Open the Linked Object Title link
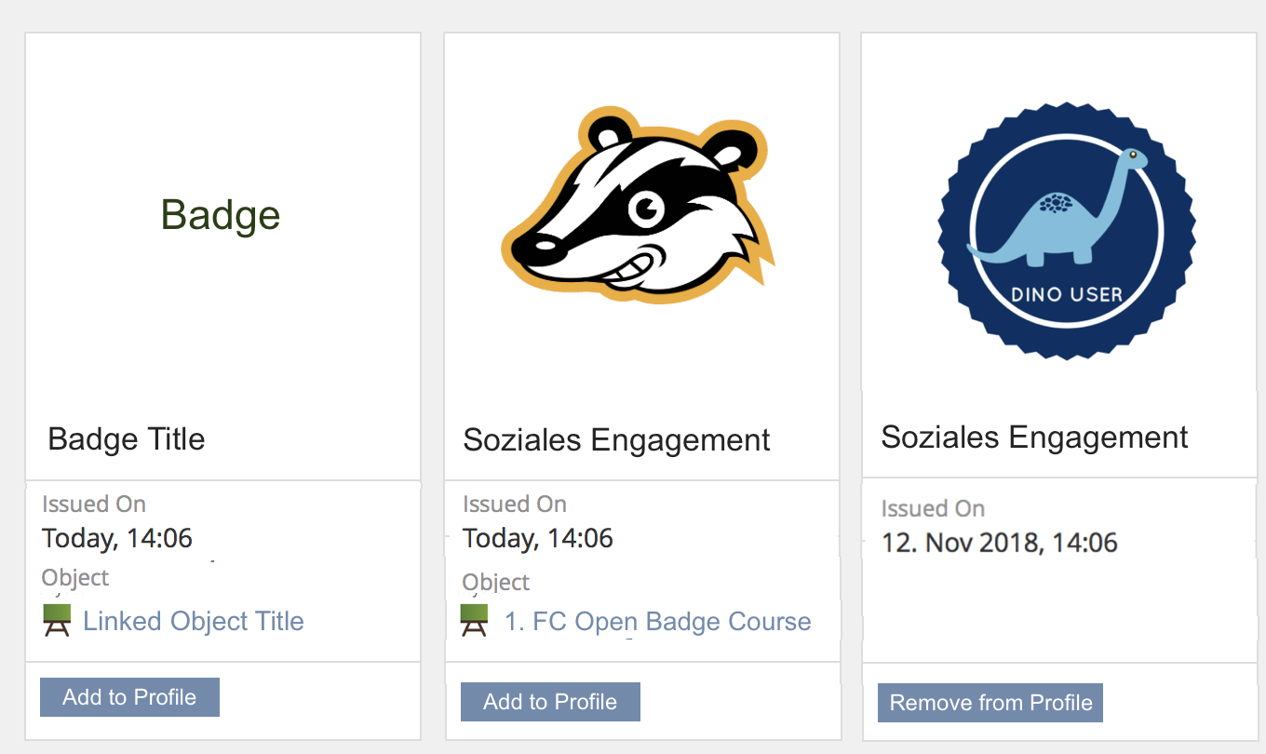The height and width of the screenshot is (754, 1266). (x=194, y=621)
